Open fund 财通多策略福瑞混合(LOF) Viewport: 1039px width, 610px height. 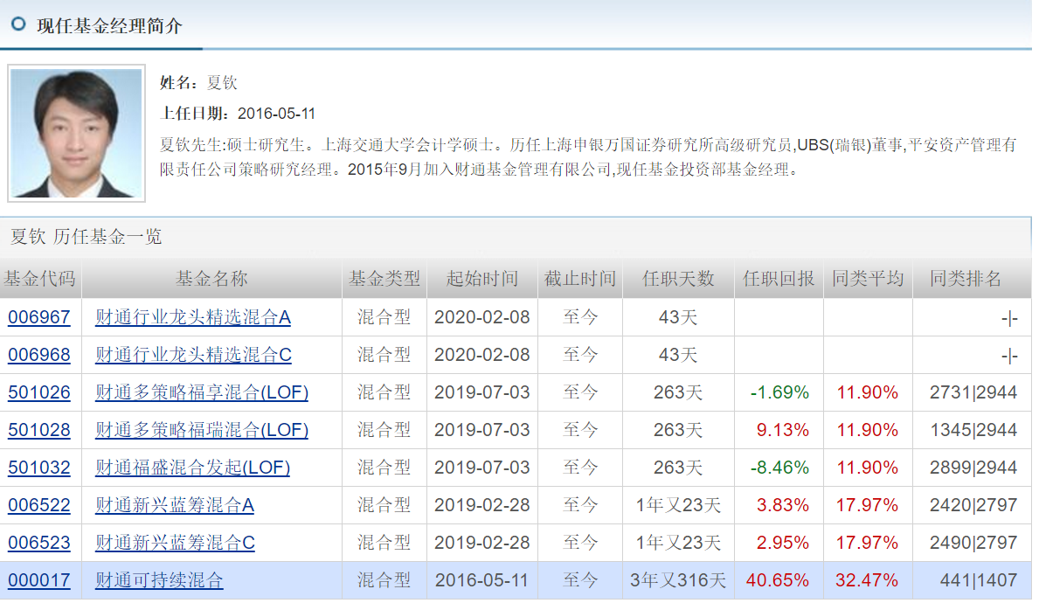[x=202, y=430]
